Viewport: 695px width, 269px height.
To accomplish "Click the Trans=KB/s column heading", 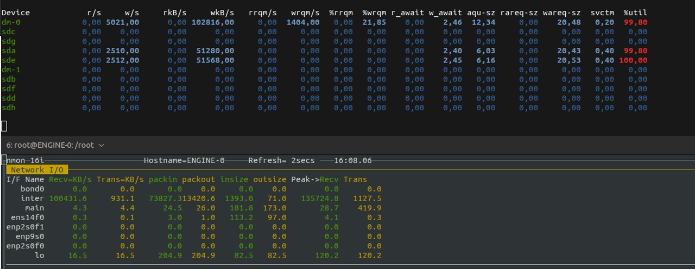I will pos(121,179).
